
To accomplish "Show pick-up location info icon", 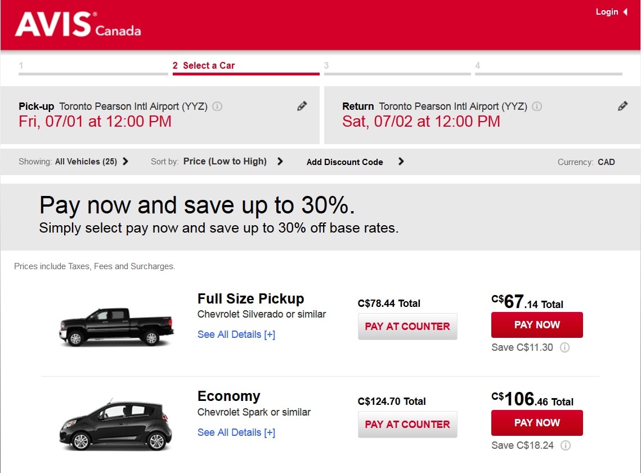I will point(217,106).
